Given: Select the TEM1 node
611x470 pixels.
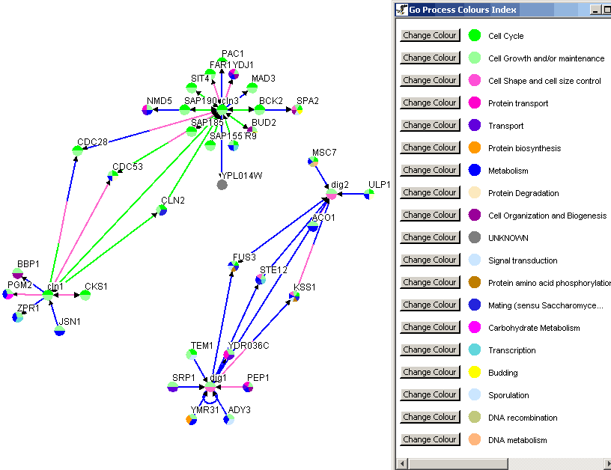Looking at the screenshot, I should (192, 354).
